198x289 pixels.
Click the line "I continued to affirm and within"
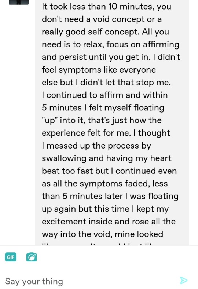[x=105, y=95]
